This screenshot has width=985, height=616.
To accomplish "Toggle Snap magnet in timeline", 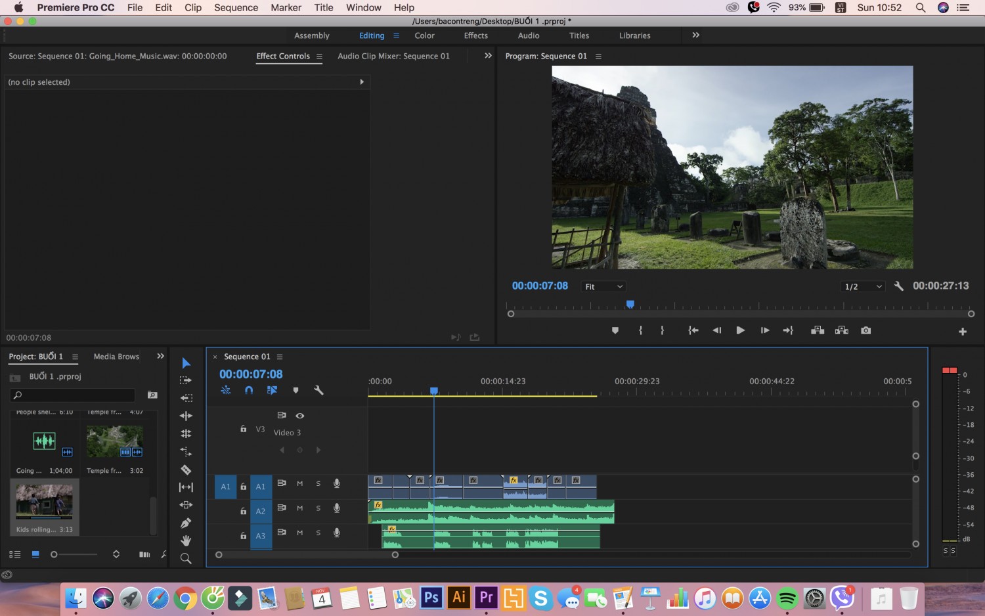I will coord(249,390).
